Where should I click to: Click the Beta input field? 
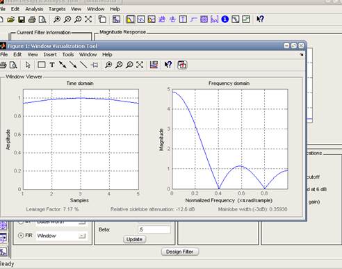(x=154, y=229)
